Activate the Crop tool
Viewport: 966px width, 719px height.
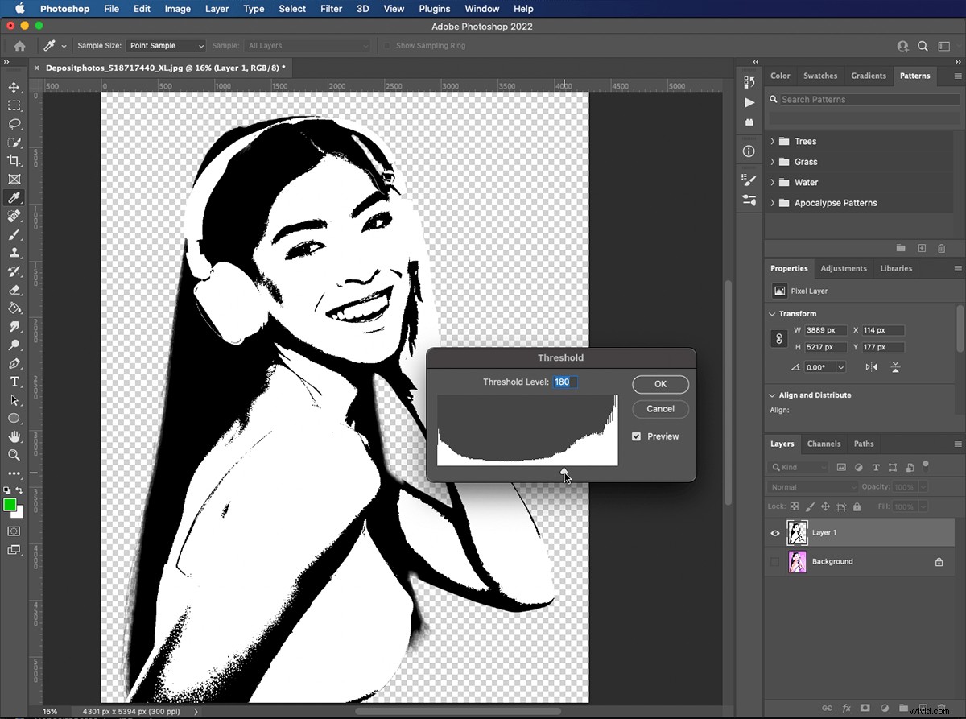14,160
